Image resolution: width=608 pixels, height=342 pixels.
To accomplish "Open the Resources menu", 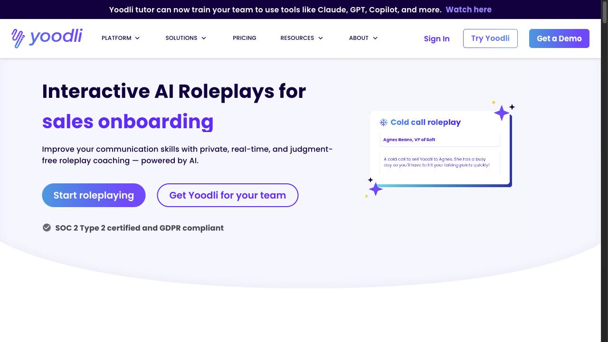I will coord(302,38).
